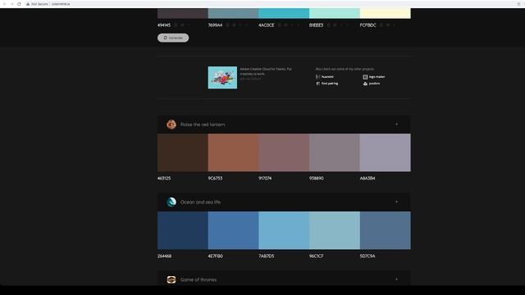The width and height of the screenshot is (525, 295).
Task: Click the huemint icon
Action: (317, 77)
